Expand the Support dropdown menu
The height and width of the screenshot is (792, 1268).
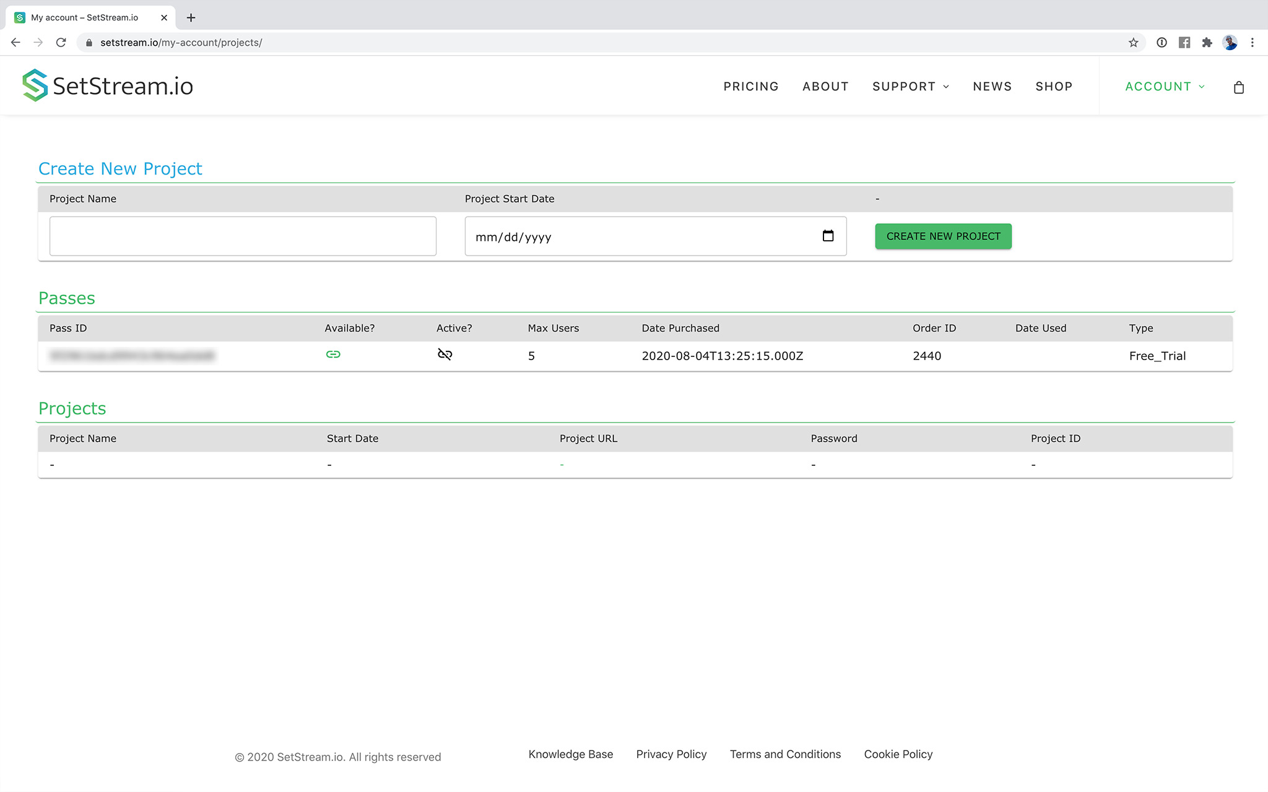(911, 87)
